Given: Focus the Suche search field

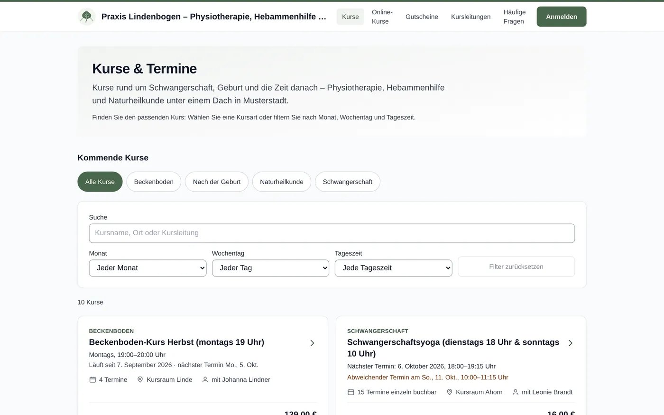Looking at the screenshot, I should [332, 233].
